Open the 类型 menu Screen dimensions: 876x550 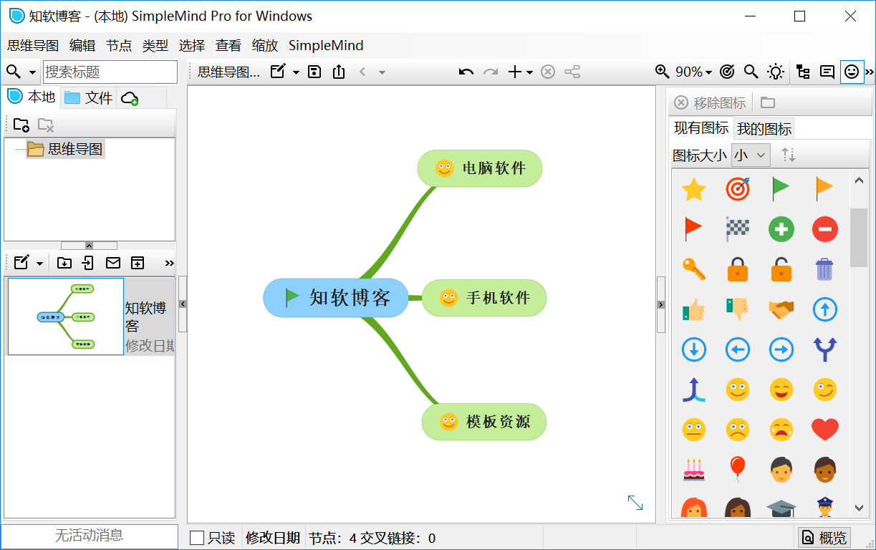[155, 46]
